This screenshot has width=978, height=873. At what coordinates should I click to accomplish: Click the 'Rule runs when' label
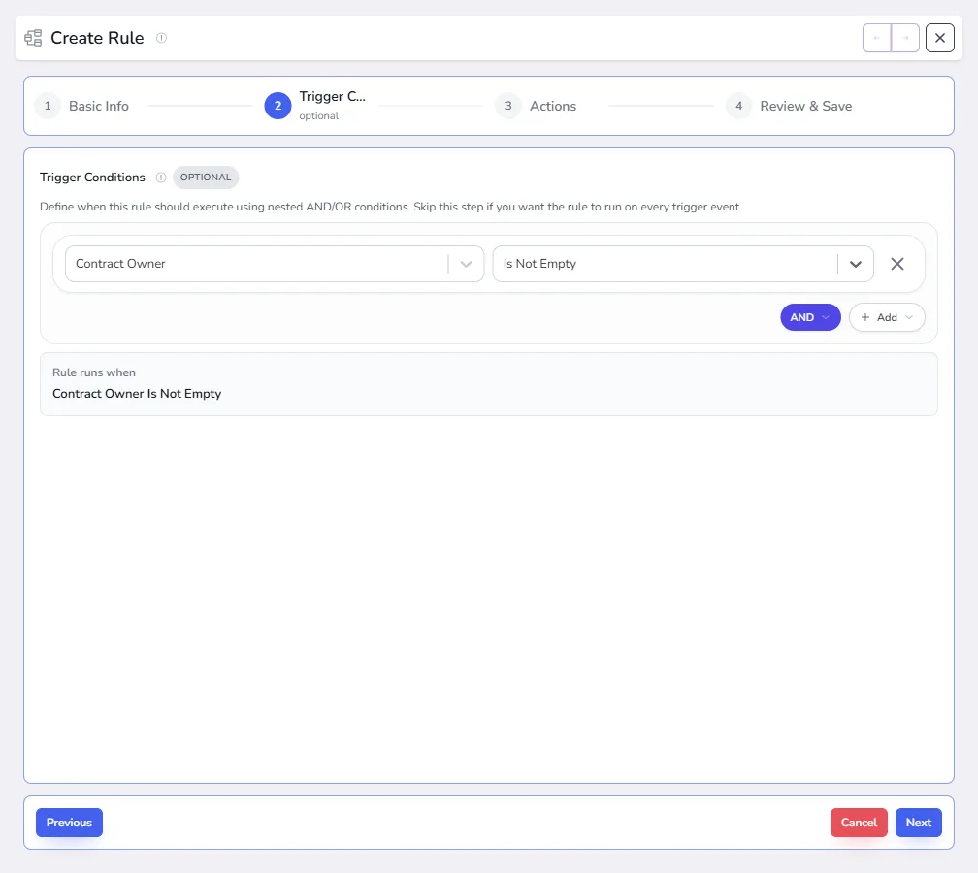pyautogui.click(x=94, y=372)
